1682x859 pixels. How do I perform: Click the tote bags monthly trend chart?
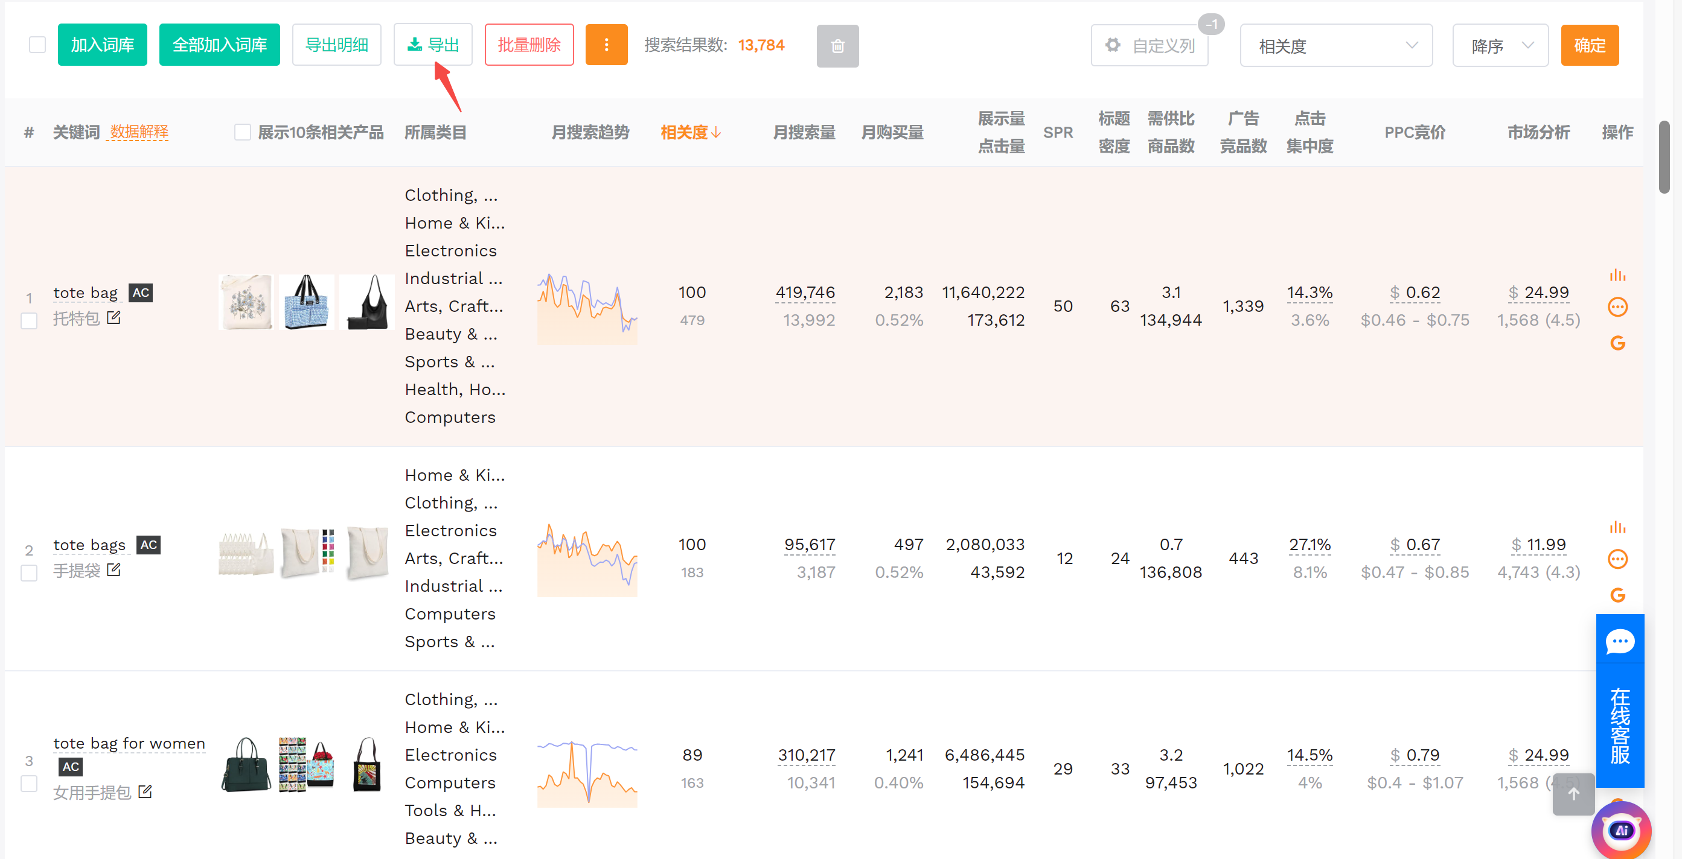pyautogui.click(x=586, y=559)
